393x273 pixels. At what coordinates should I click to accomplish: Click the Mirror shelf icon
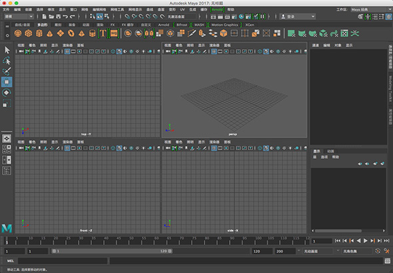pyautogui.click(x=149, y=33)
